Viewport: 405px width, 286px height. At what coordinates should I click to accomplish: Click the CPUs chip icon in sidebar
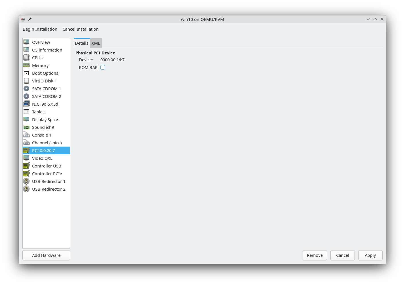pyautogui.click(x=26, y=58)
